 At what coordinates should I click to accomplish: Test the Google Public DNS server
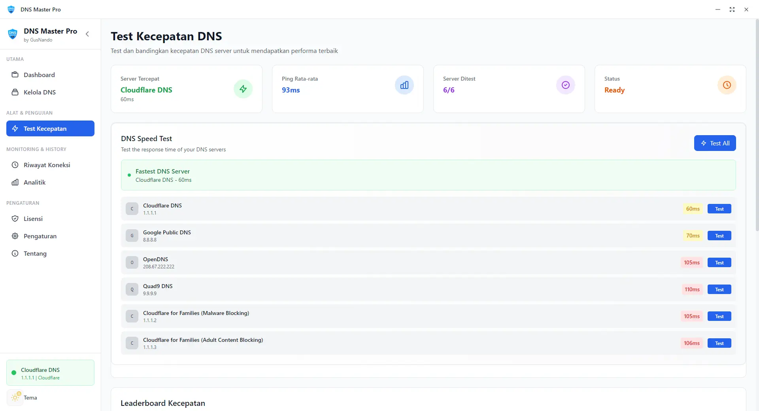[x=719, y=236]
